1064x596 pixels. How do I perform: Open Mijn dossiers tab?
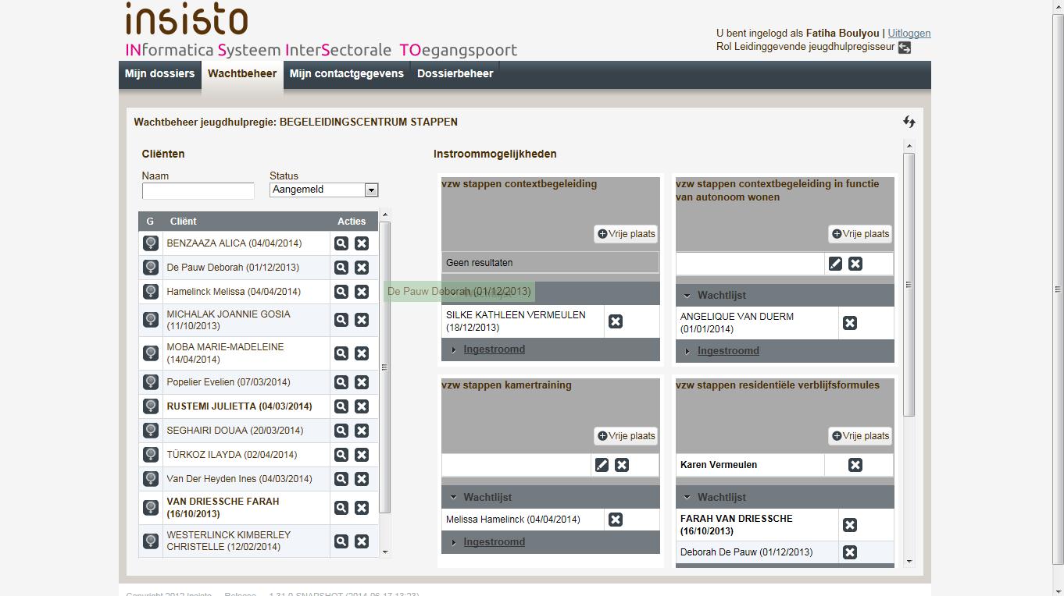[160, 74]
